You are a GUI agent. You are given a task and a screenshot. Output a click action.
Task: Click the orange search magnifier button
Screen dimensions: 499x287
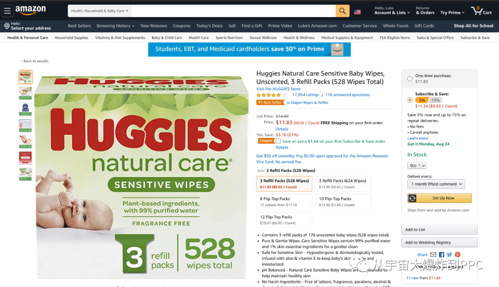(x=342, y=11)
